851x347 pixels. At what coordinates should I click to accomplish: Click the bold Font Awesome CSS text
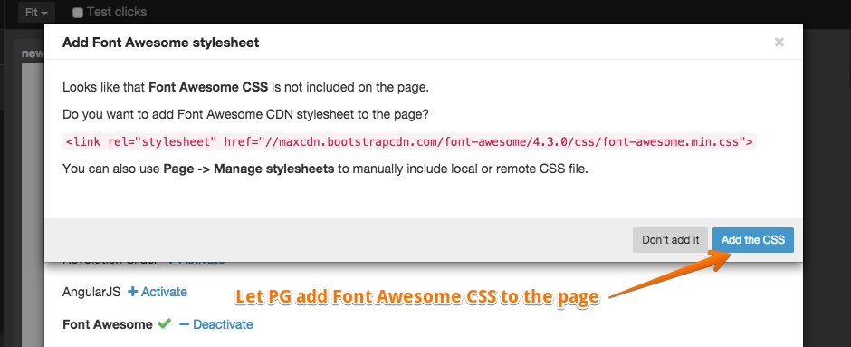[x=208, y=87]
